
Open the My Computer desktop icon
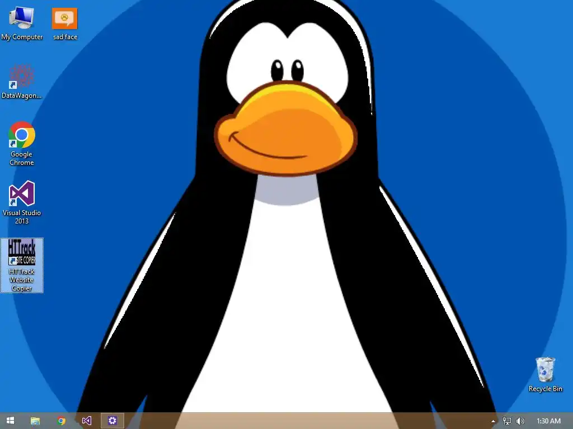(22, 23)
